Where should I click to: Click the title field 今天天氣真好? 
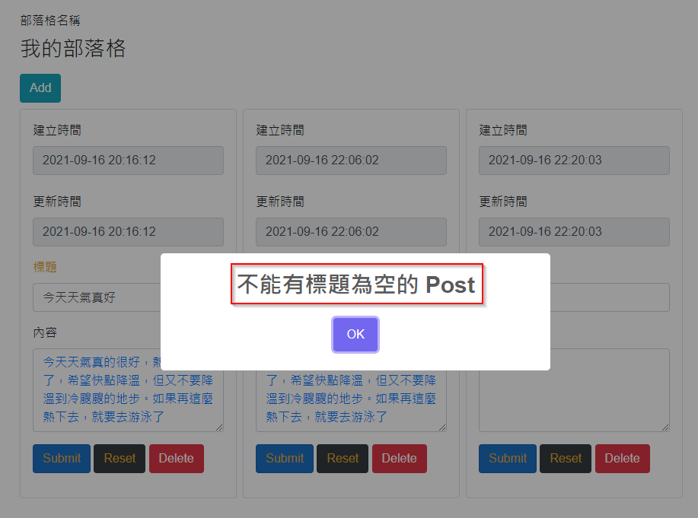point(97,297)
